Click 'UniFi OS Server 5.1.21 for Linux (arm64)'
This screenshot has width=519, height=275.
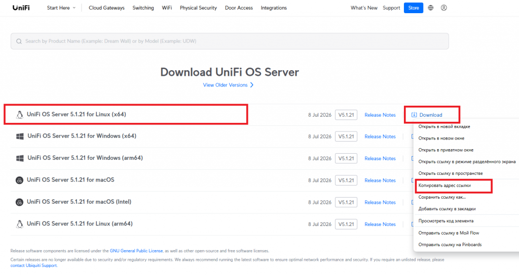point(80,223)
